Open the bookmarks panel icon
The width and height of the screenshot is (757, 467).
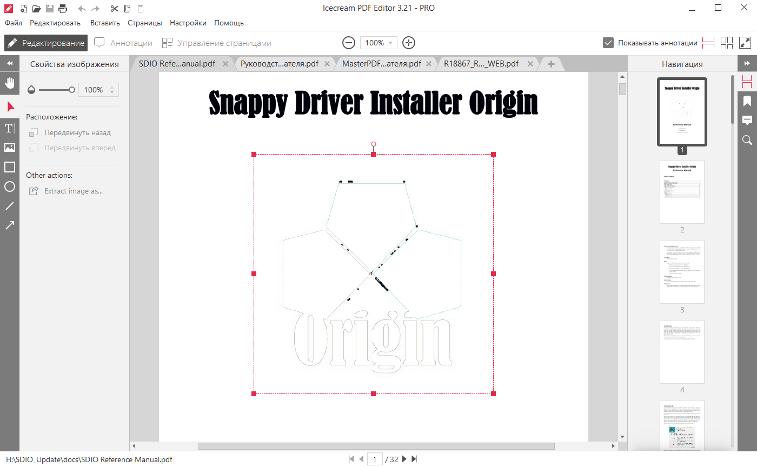[747, 101]
